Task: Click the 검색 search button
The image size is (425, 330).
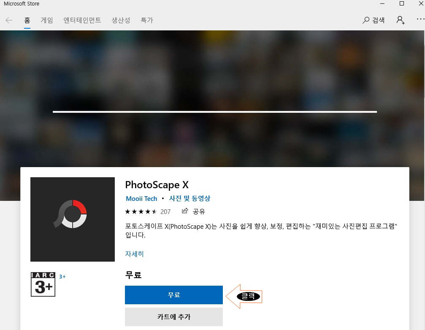Action: click(374, 20)
